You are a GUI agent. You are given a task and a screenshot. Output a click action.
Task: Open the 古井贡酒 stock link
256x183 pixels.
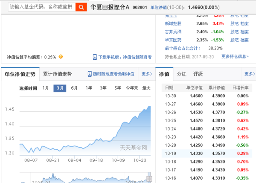(x=173, y=32)
